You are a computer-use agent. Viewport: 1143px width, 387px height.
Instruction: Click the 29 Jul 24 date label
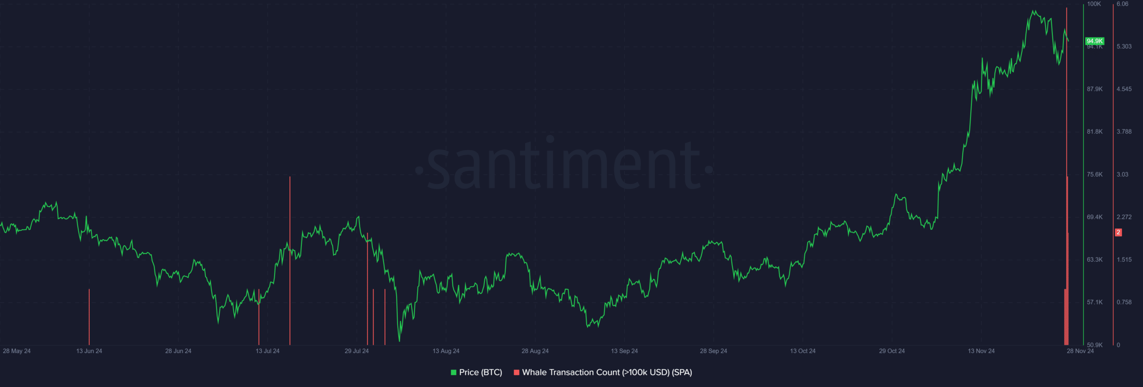point(357,351)
